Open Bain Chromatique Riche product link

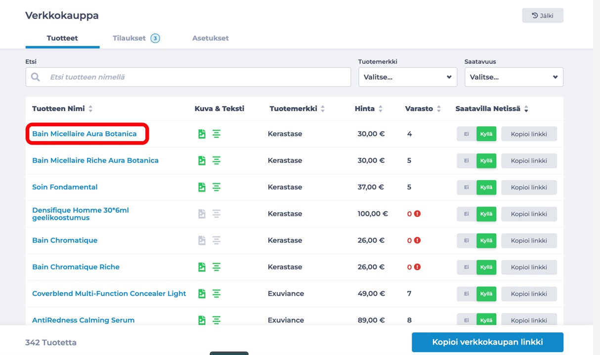(x=76, y=267)
